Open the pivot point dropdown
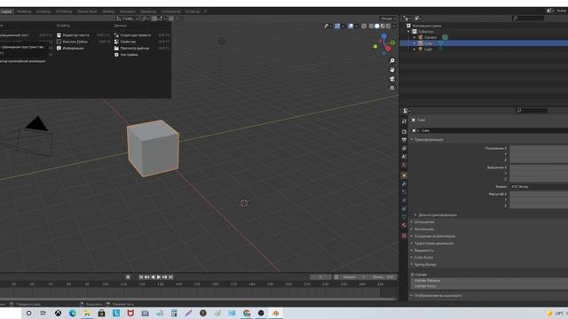The height and width of the screenshot is (319, 568). click(145, 19)
